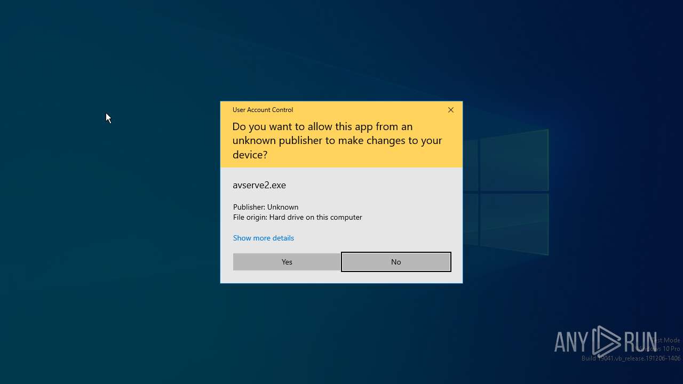Click File origin: Hard drive text
683x384 pixels.
tap(298, 217)
